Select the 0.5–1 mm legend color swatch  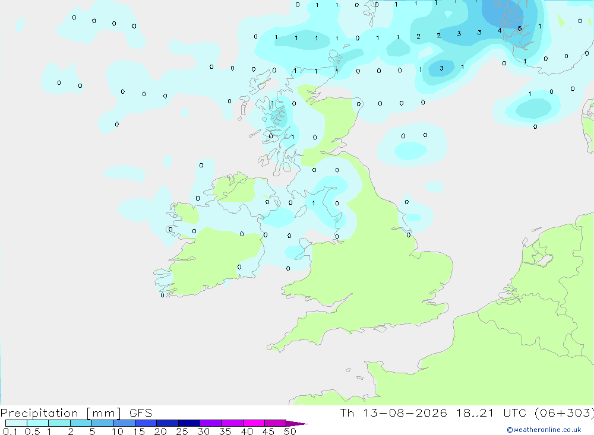pyautogui.click(x=37, y=423)
